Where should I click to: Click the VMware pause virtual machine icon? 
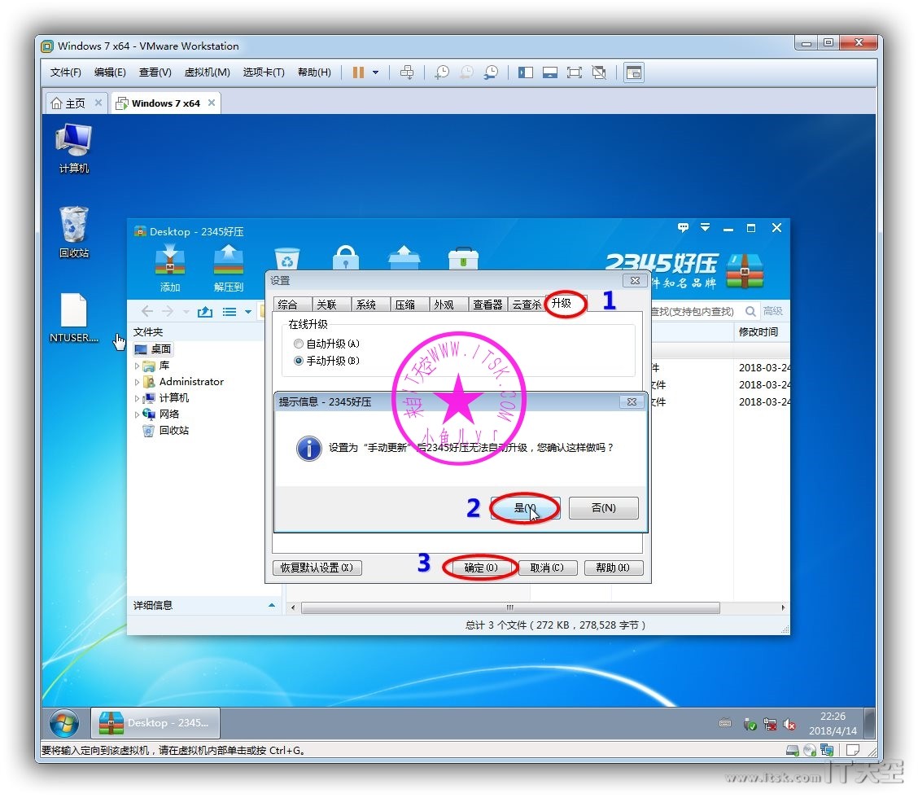coord(358,72)
